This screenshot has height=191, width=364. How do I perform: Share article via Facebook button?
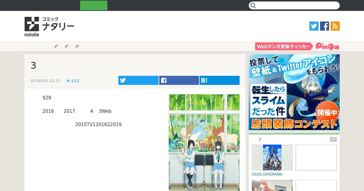coord(179,80)
